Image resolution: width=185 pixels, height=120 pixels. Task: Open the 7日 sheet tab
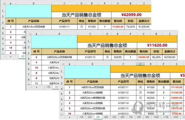click(131, 117)
